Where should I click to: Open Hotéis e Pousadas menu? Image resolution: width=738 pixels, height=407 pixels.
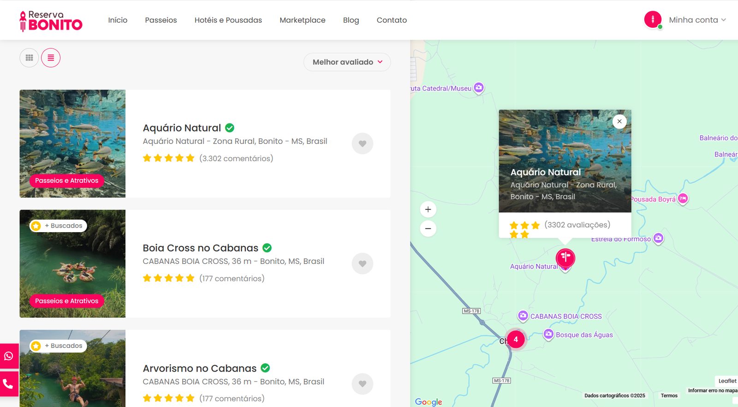[228, 20]
